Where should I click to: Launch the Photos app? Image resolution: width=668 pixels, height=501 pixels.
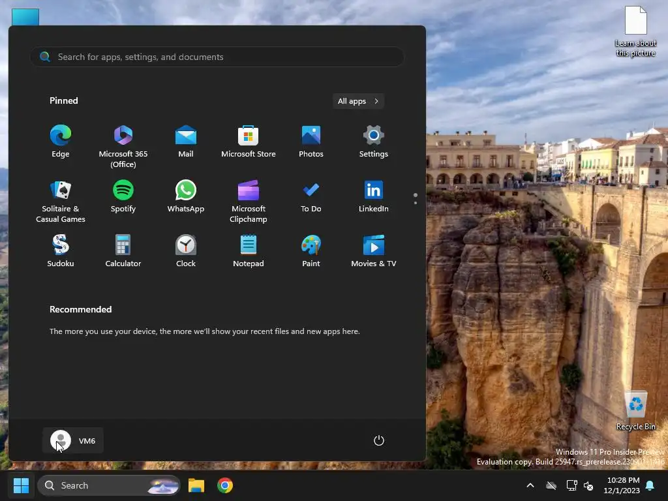click(311, 142)
